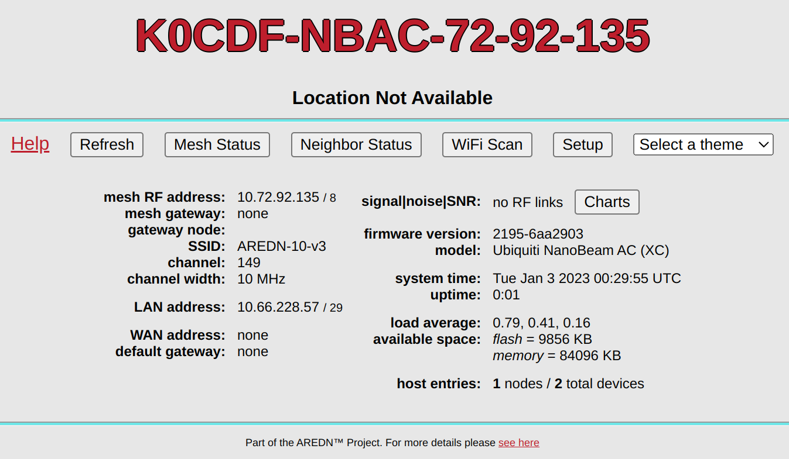This screenshot has height=459, width=789.
Task: Click the 'no RF links' status text
Action: point(528,202)
